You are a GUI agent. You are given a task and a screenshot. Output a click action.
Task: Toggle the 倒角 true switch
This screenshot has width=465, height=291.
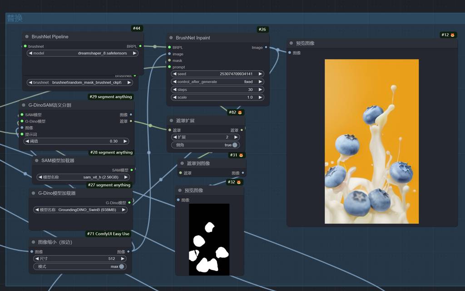coord(234,145)
